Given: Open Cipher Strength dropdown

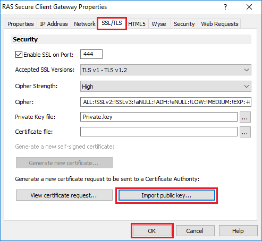Looking at the screenshot, I should pyautogui.click(x=166, y=87).
